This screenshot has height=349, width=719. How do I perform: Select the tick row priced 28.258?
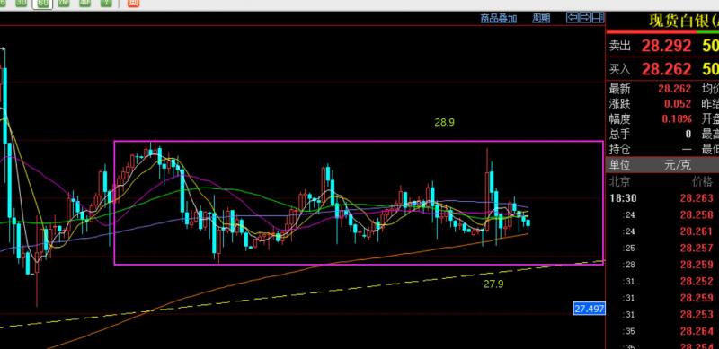tap(662, 214)
